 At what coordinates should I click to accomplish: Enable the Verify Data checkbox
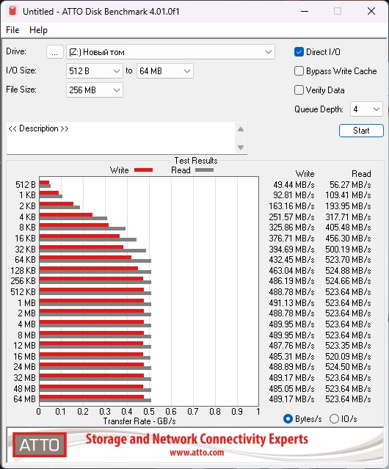299,90
